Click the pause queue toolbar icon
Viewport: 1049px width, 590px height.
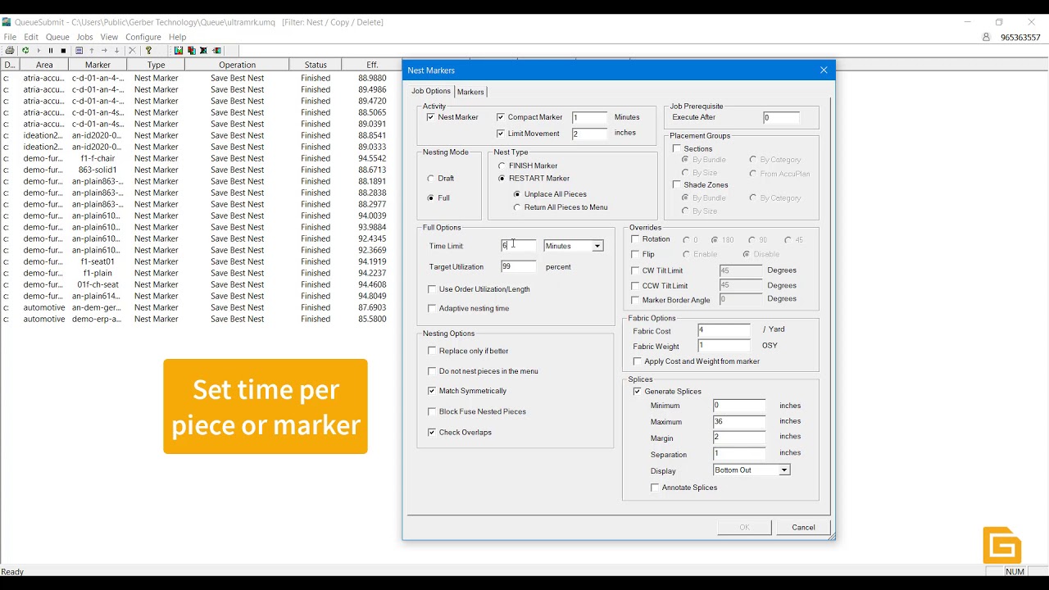(51, 51)
